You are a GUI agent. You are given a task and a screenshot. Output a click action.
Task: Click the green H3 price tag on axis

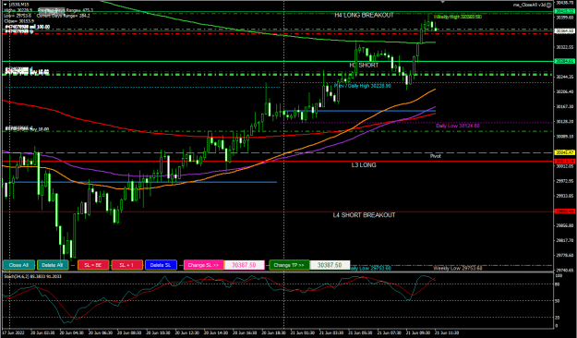(x=564, y=61)
